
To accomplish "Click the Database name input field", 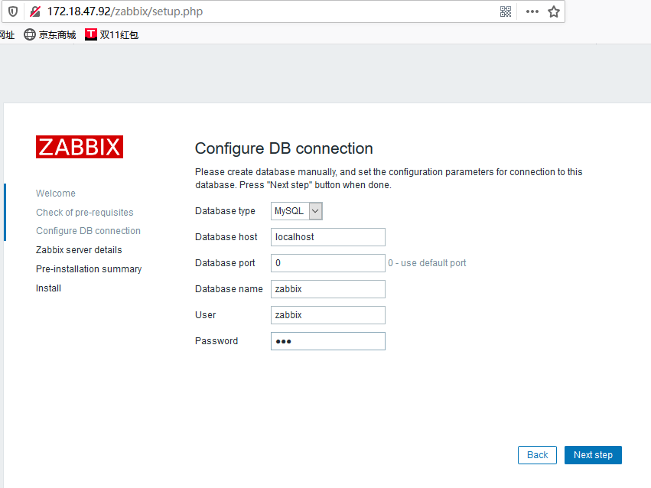I will coord(328,289).
